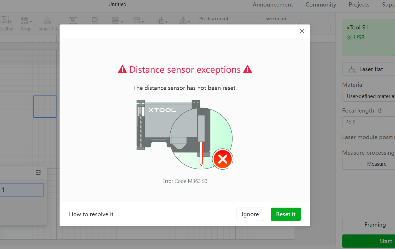This screenshot has height=249, width=395.
Task: Expand the align dropdown arrow
Action: [121, 22]
